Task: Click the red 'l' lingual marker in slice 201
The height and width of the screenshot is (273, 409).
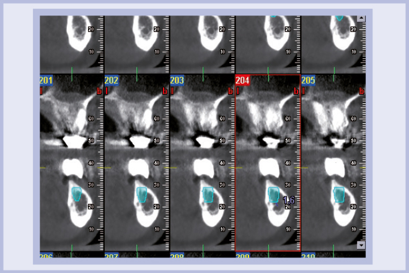Action: tap(42, 90)
